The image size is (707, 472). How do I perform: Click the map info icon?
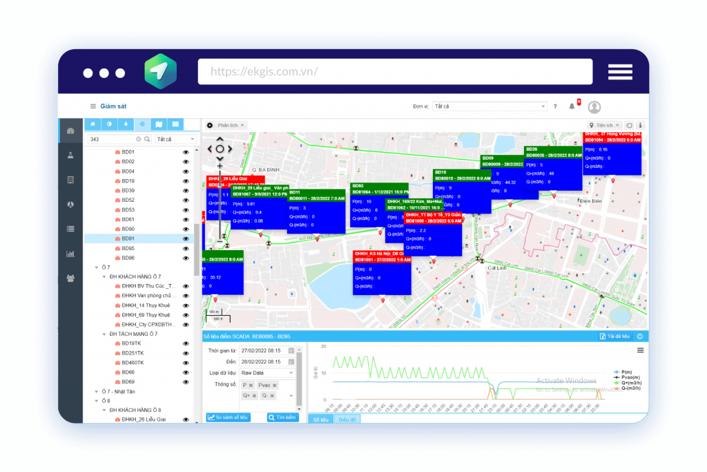pyautogui.click(x=640, y=126)
